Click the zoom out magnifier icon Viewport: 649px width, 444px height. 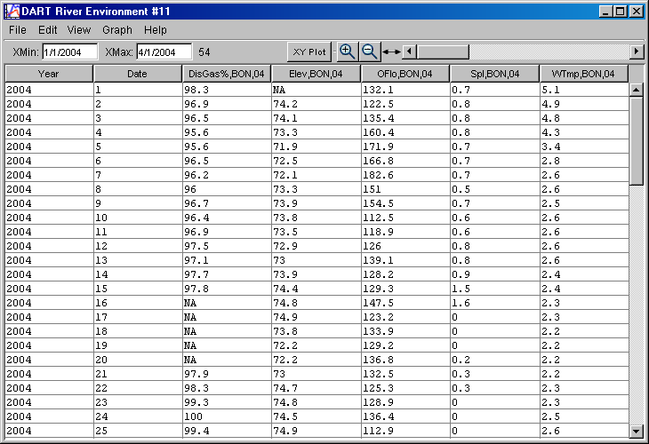click(x=370, y=52)
